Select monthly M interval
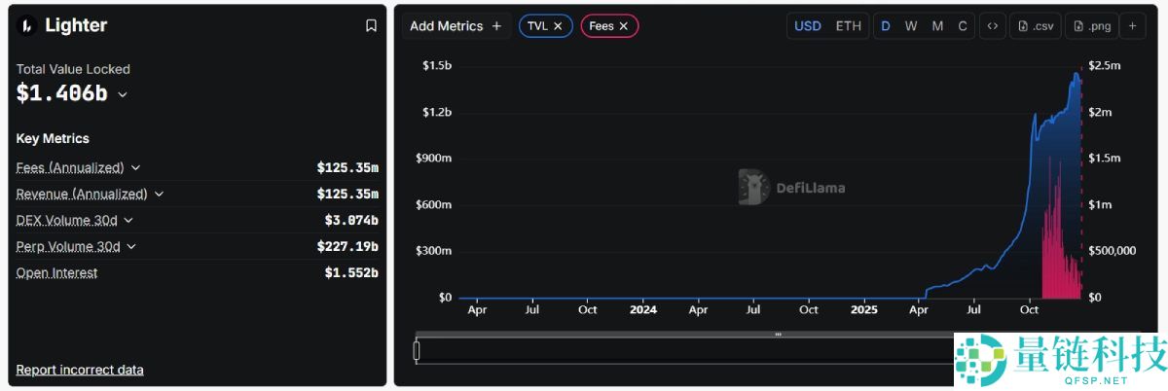The width and height of the screenshot is (1168, 391). pyautogui.click(x=937, y=26)
